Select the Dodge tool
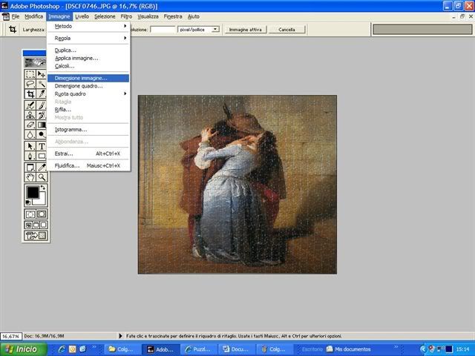The image size is (475, 356). click(x=42, y=134)
